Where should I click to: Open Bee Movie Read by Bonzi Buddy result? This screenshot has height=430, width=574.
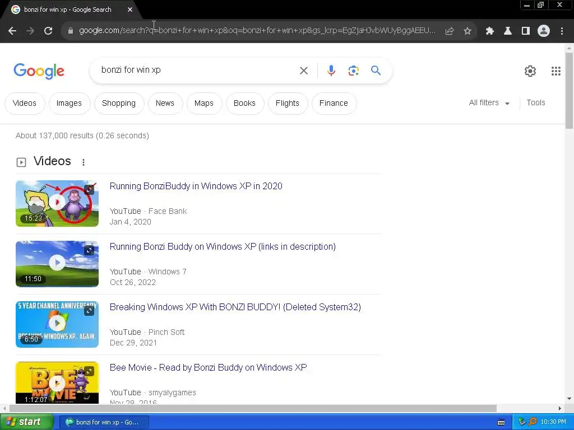209,367
